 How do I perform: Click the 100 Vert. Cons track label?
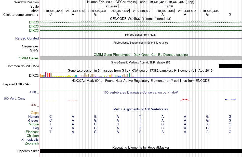pos(14,98)
